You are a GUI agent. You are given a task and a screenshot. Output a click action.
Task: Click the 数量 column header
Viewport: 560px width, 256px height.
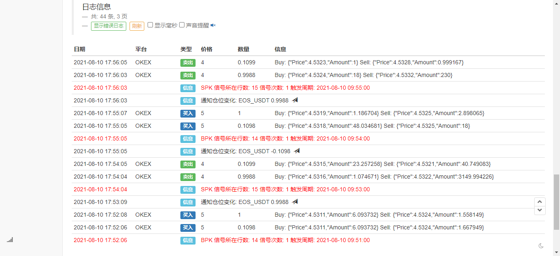[244, 49]
